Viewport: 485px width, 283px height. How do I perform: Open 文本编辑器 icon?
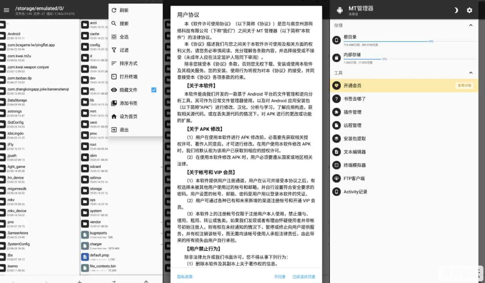coord(336,152)
